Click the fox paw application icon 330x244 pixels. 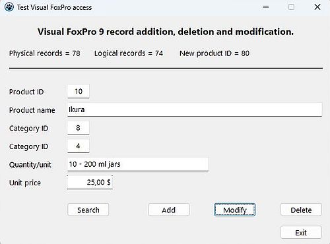9,7
